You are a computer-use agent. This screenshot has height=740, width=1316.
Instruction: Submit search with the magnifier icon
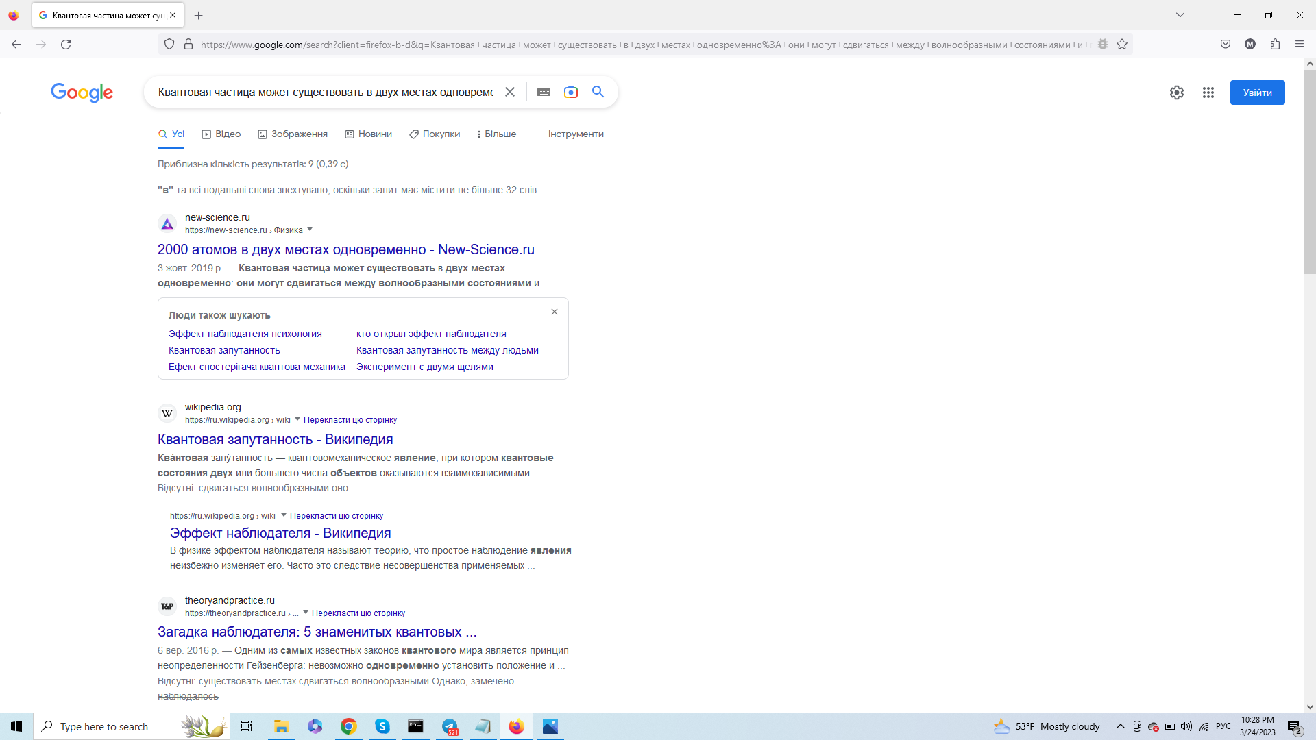(598, 92)
